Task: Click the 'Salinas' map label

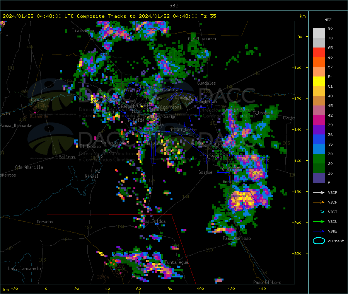Action: [x=67, y=157]
